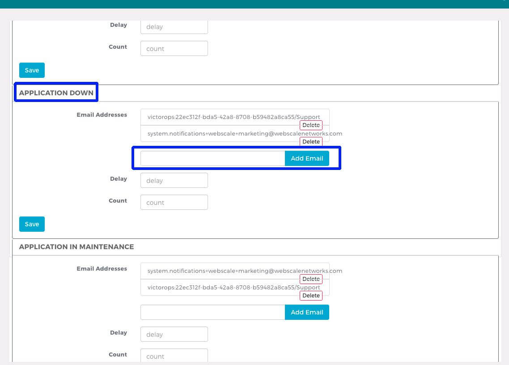
Task: Save the Application Down settings
Action: tap(32, 224)
